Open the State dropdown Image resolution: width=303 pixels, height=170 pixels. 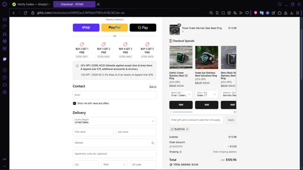tap(115, 164)
